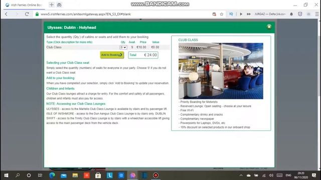
Task: Open the Club Class Qty dropdown
Action: tap(123, 47)
